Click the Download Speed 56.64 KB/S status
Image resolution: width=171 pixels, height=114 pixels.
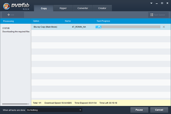tap(58, 103)
